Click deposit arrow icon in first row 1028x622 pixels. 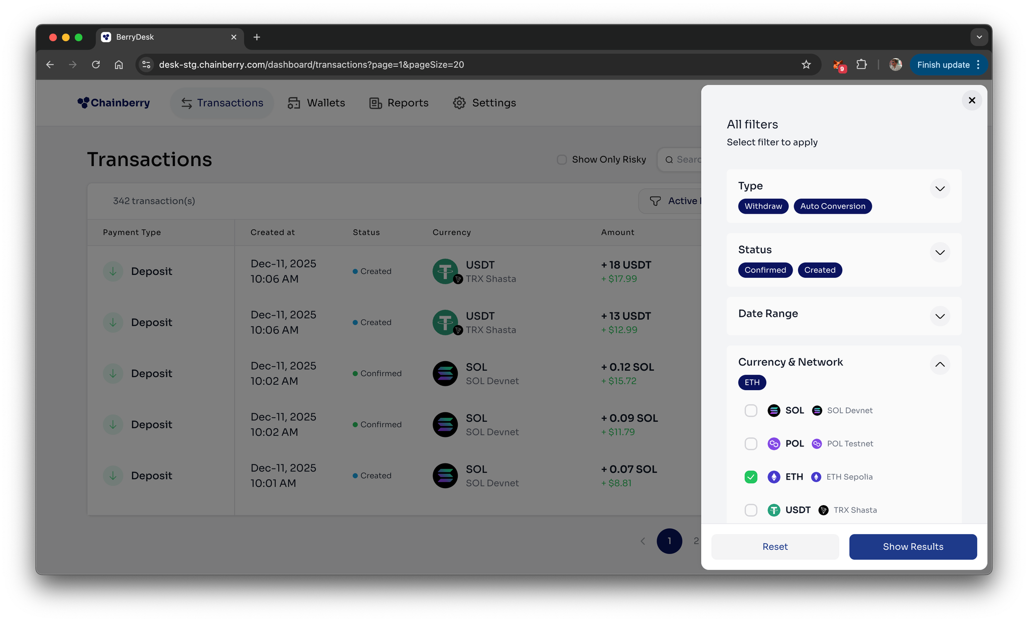pos(113,271)
